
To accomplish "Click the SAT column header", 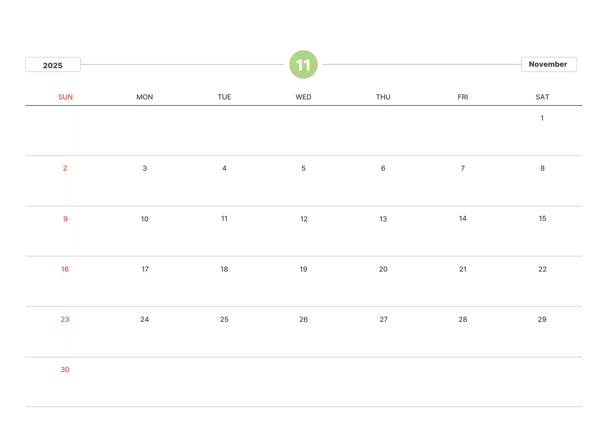I will [x=542, y=97].
